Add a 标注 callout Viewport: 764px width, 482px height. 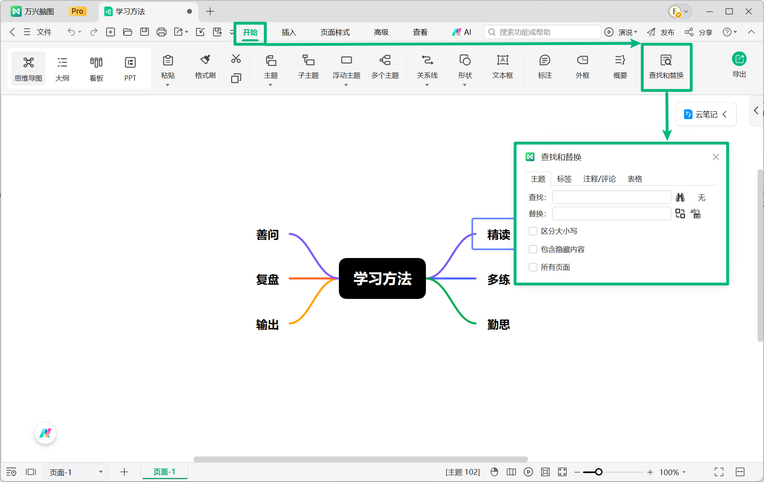click(545, 67)
